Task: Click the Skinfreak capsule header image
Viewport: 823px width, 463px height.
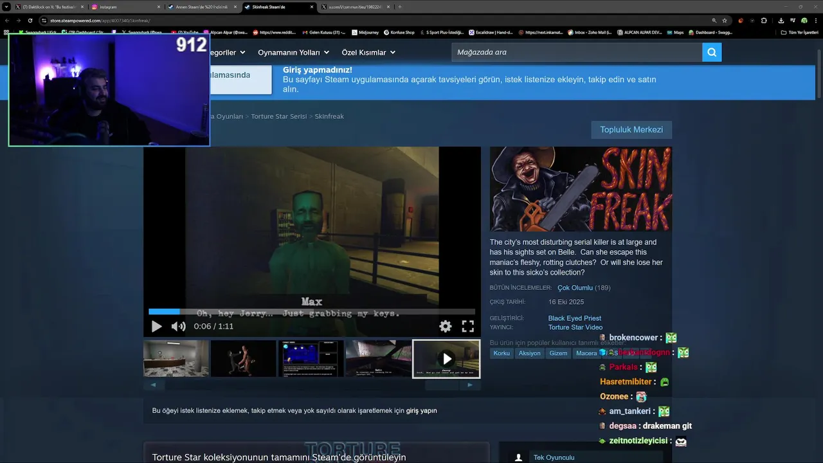Action: pyautogui.click(x=581, y=189)
